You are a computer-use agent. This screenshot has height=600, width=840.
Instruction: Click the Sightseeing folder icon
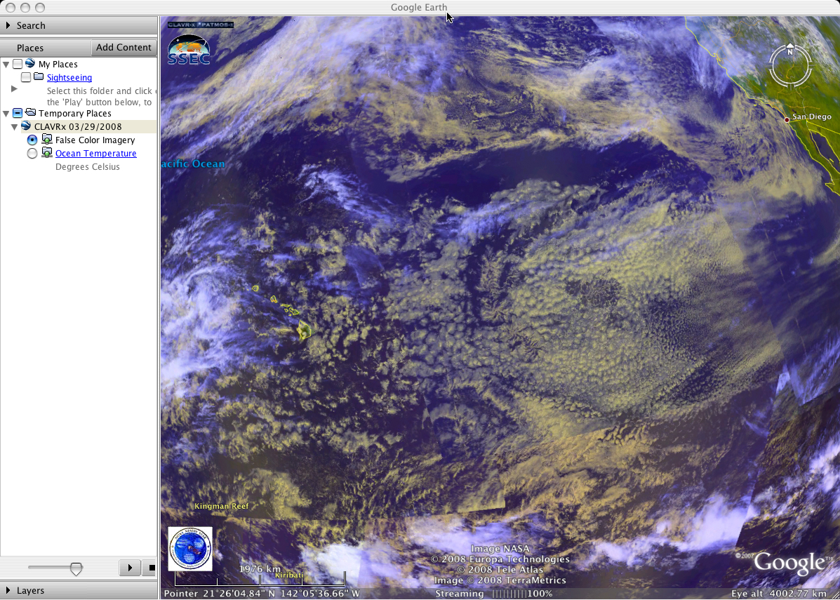pyautogui.click(x=39, y=77)
